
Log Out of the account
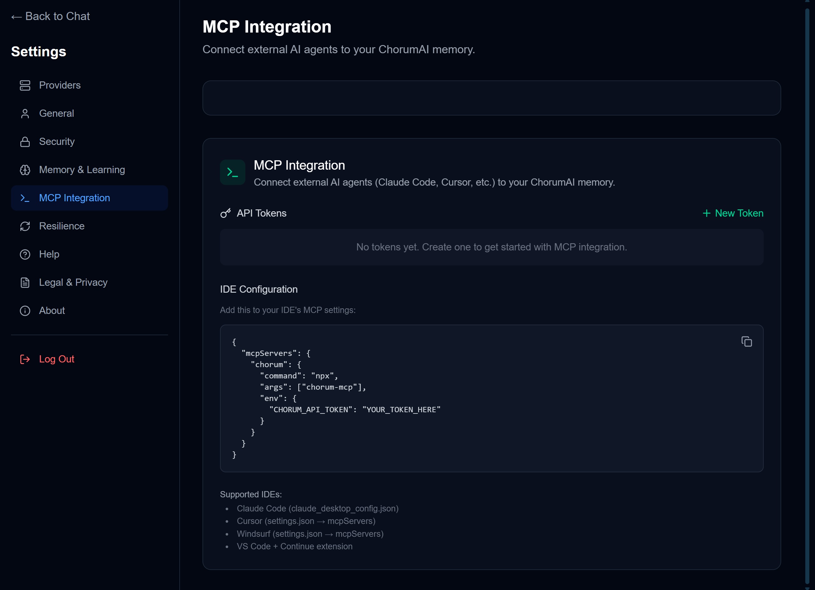56,359
